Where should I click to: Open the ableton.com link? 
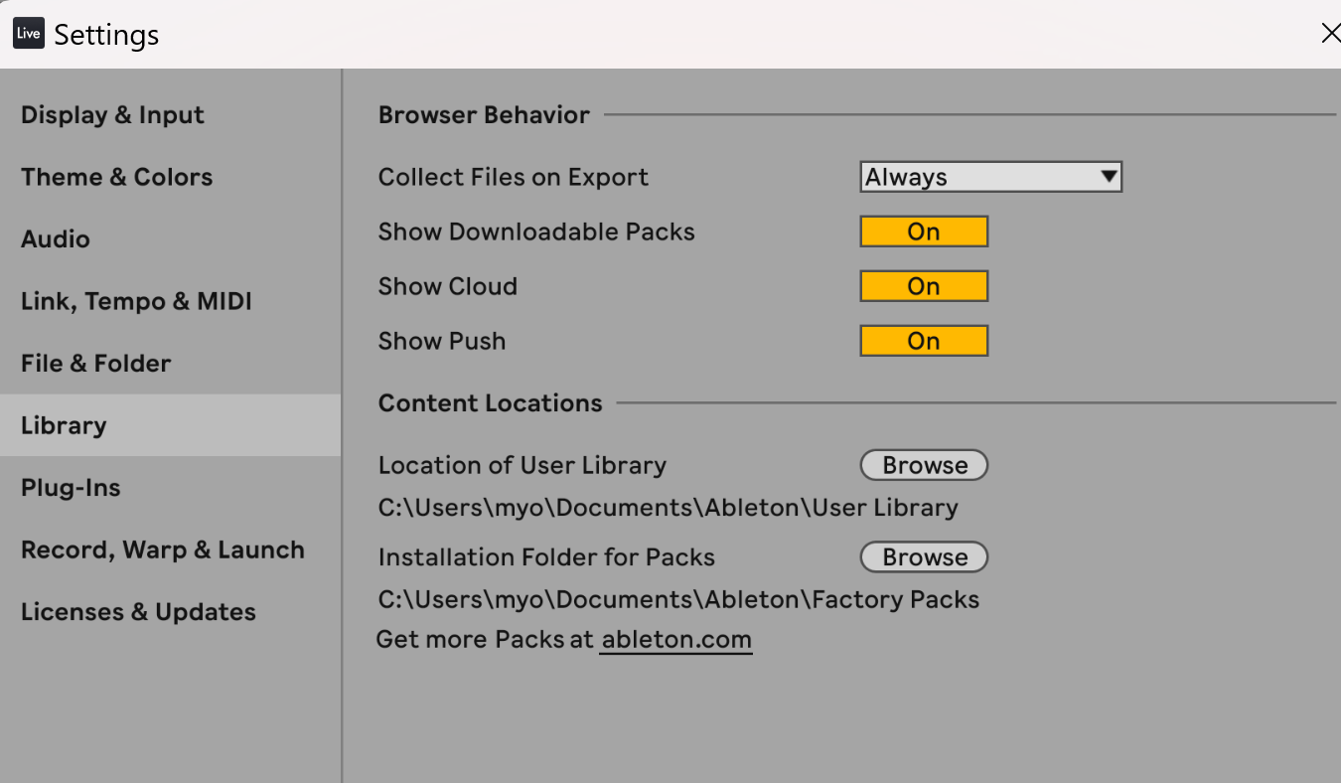coord(675,639)
